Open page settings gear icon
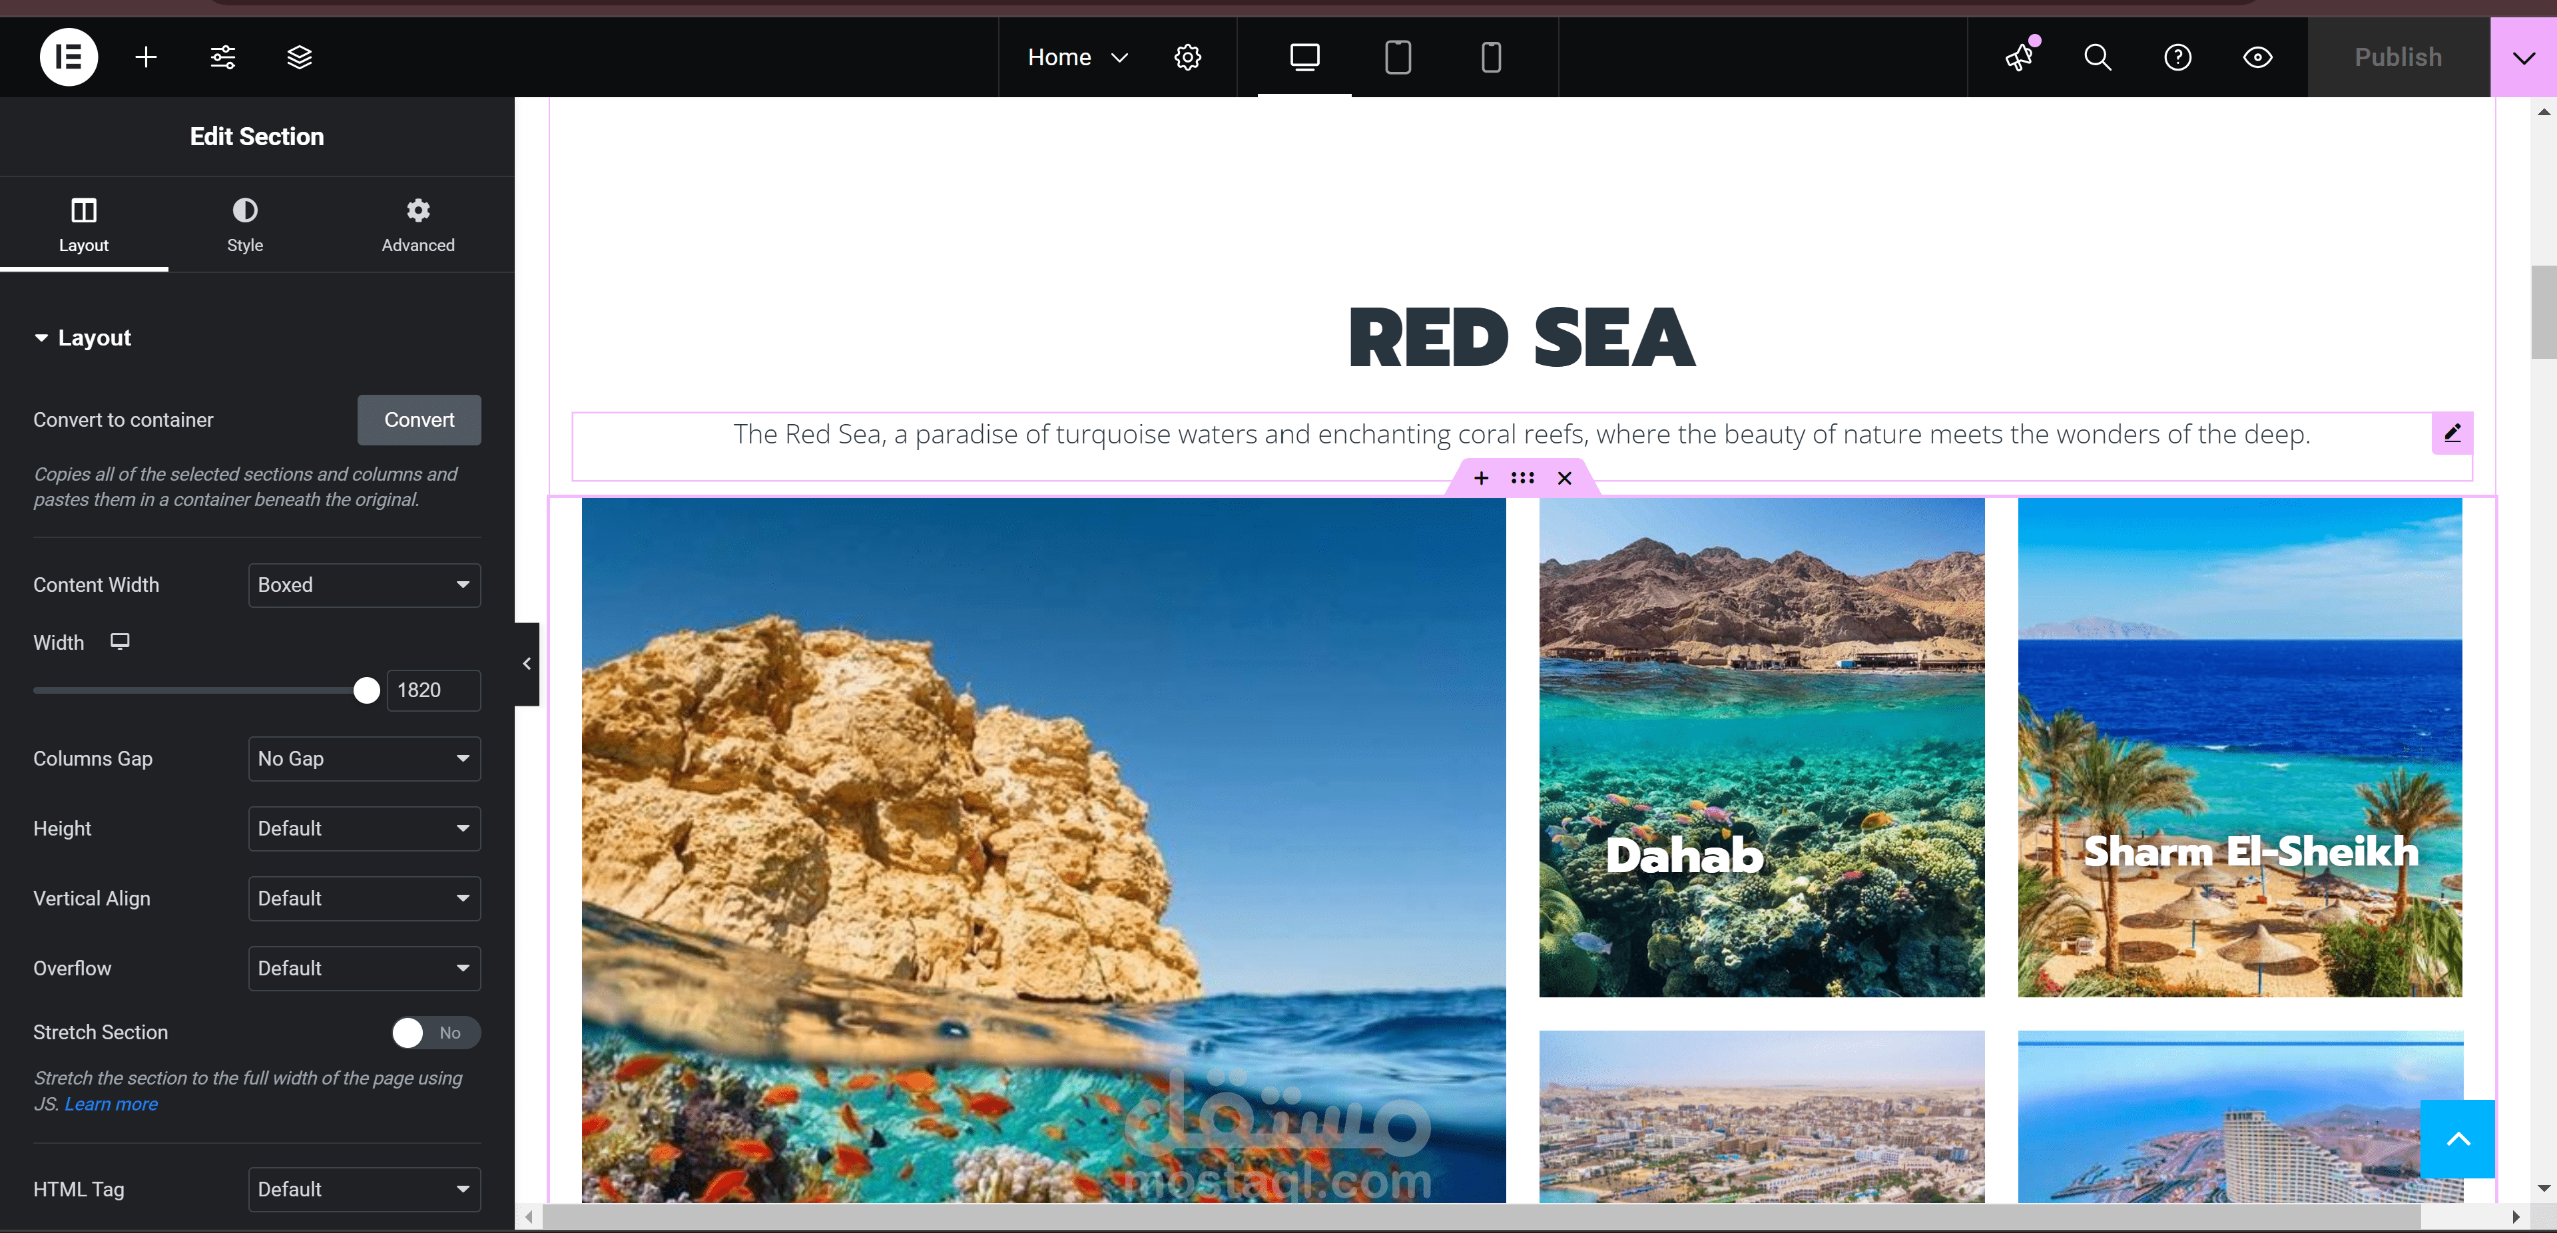 [1187, 57]
